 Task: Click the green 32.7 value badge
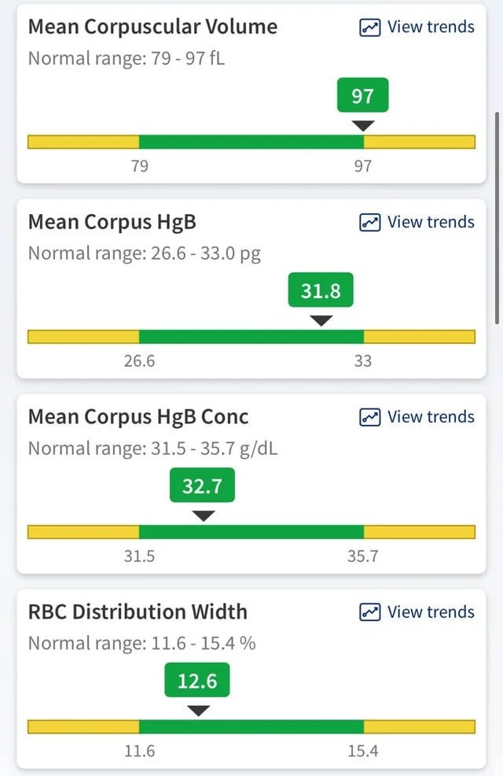pos(202,486)
